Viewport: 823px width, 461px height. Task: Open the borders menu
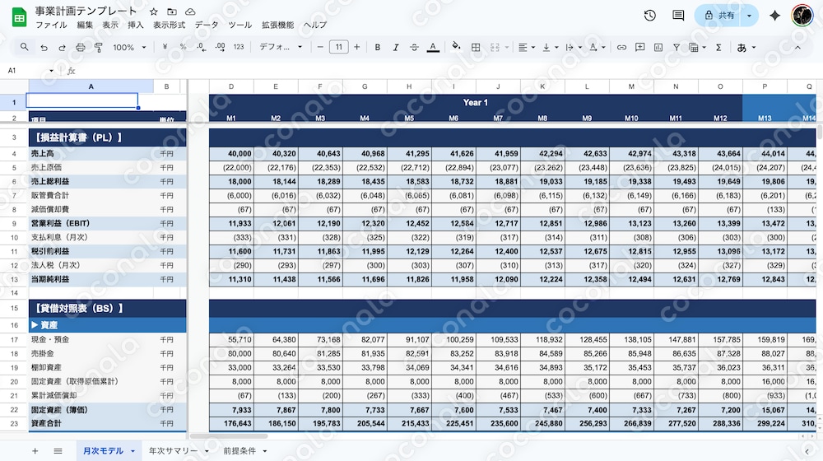(476, 47)
